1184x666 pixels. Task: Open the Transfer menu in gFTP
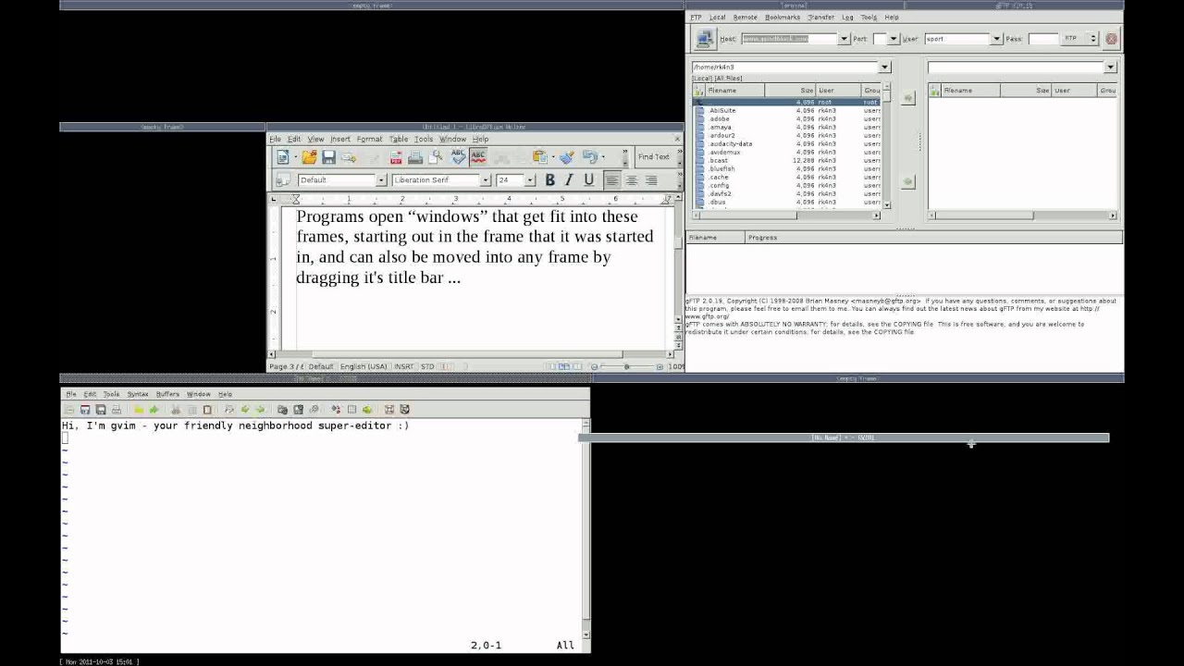tap(820, 18)
